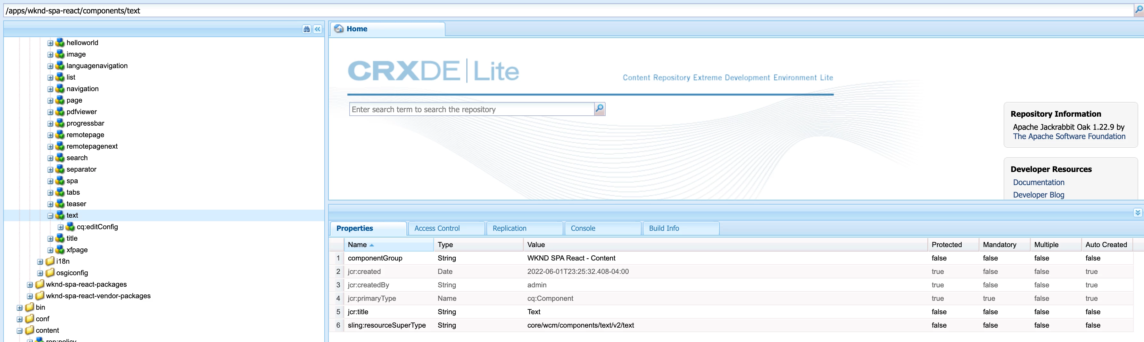
Task: Select the content folder label
Action: point(47,330)
